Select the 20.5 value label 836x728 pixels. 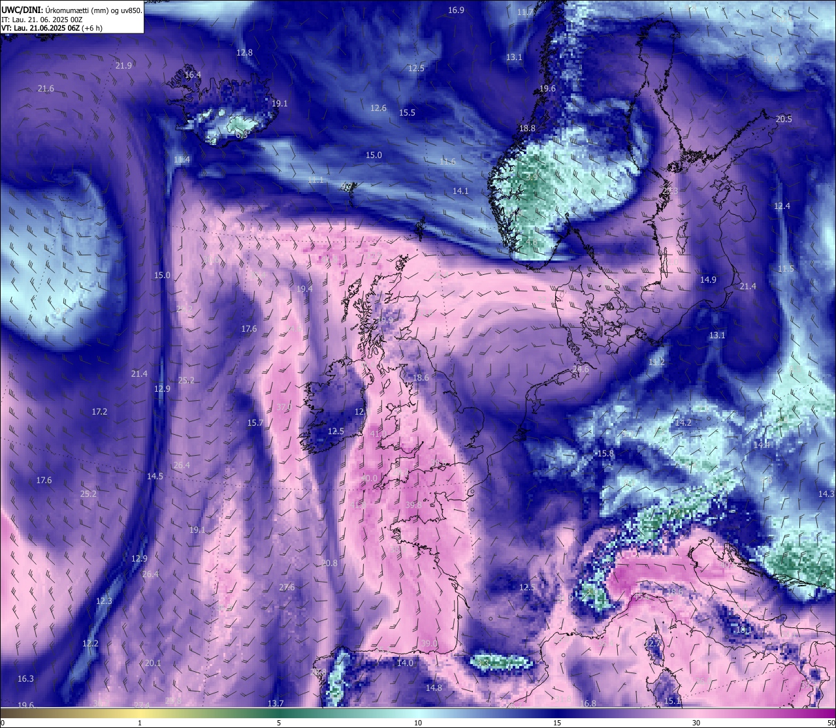(784, 119)
